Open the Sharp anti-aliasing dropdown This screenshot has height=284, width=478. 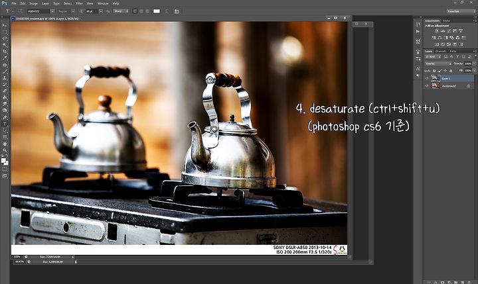click(x=121, y=11)
